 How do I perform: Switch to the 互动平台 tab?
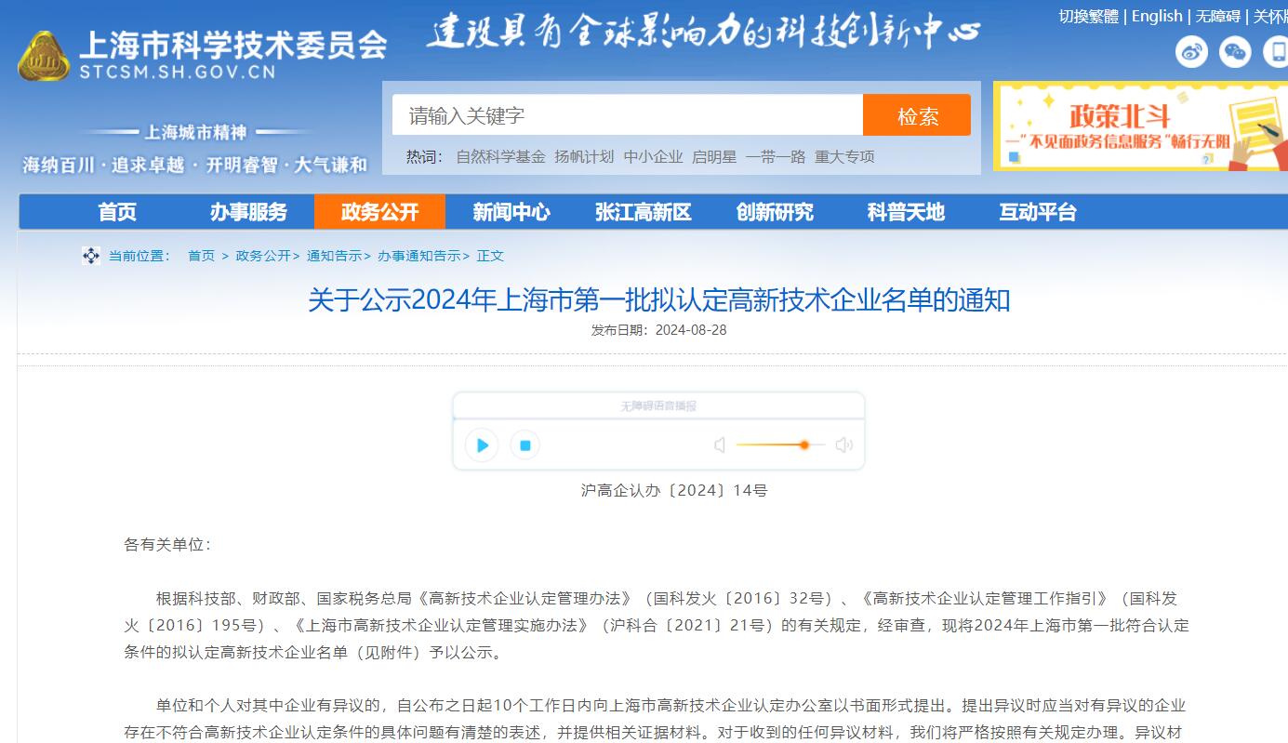pyautogui.click(x=1039, y=212)
